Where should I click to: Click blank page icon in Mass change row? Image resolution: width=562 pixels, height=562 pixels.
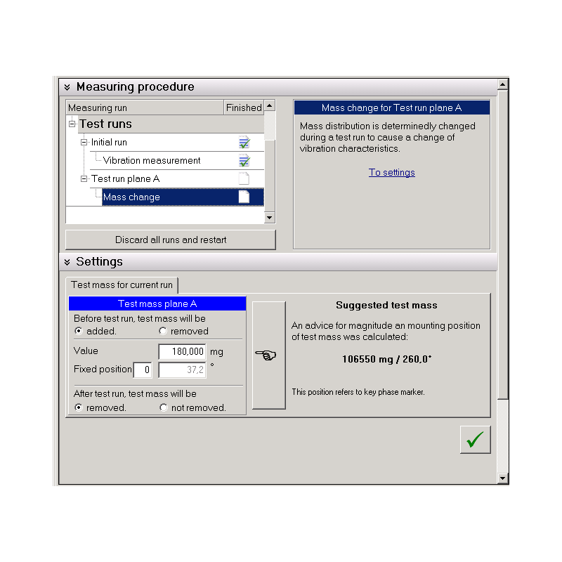(244, 197)
